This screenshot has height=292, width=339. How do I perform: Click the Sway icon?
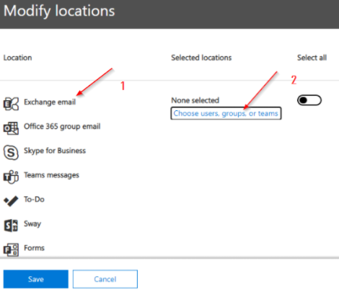click(11, 226)
